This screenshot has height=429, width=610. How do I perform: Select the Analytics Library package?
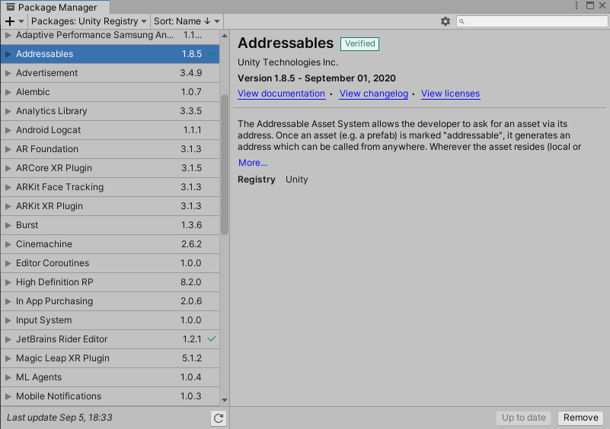click(x=110, y=111)
